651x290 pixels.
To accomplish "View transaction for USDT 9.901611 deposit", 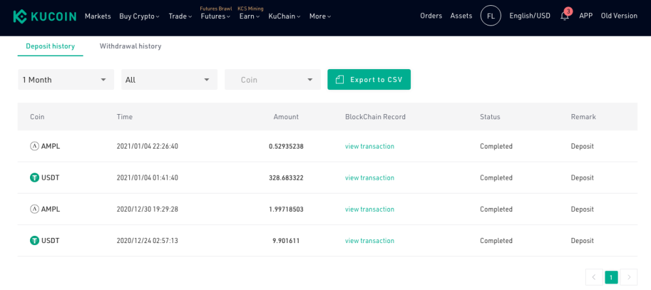I will [x=369, y=240].
